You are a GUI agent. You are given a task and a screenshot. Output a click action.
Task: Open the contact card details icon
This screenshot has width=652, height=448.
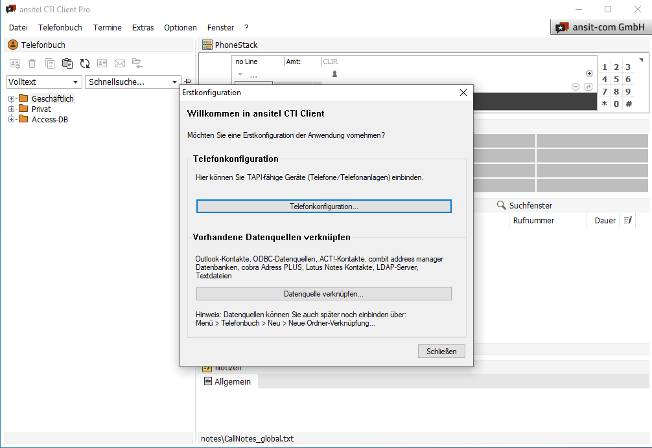(x=102, y=63)
